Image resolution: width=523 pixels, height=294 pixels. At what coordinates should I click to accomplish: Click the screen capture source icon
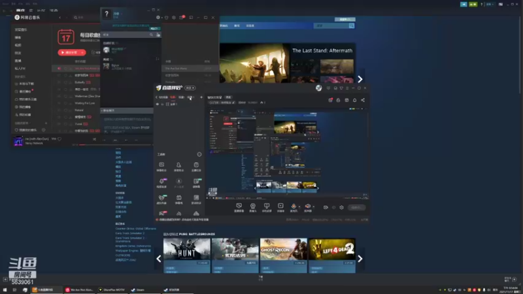(239, 207)
